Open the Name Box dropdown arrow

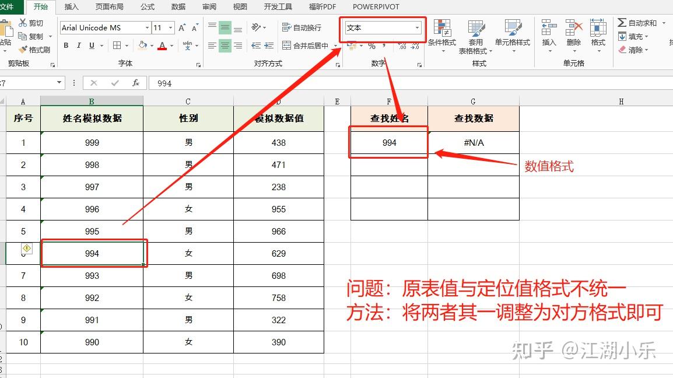(59, 82)
